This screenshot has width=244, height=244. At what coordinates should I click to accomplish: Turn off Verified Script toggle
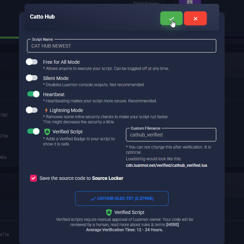coord(33,131)
